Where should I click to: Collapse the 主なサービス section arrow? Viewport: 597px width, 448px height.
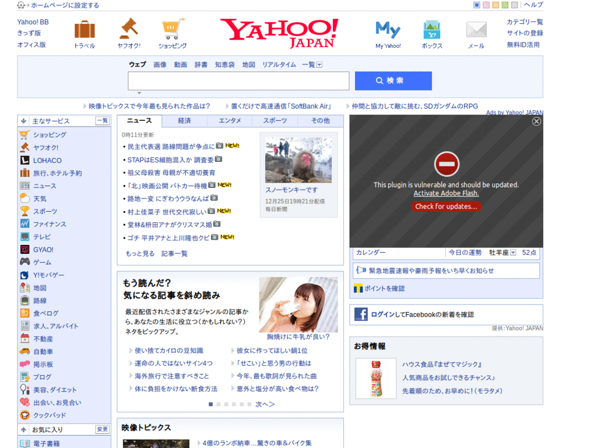tap(23, 121)
